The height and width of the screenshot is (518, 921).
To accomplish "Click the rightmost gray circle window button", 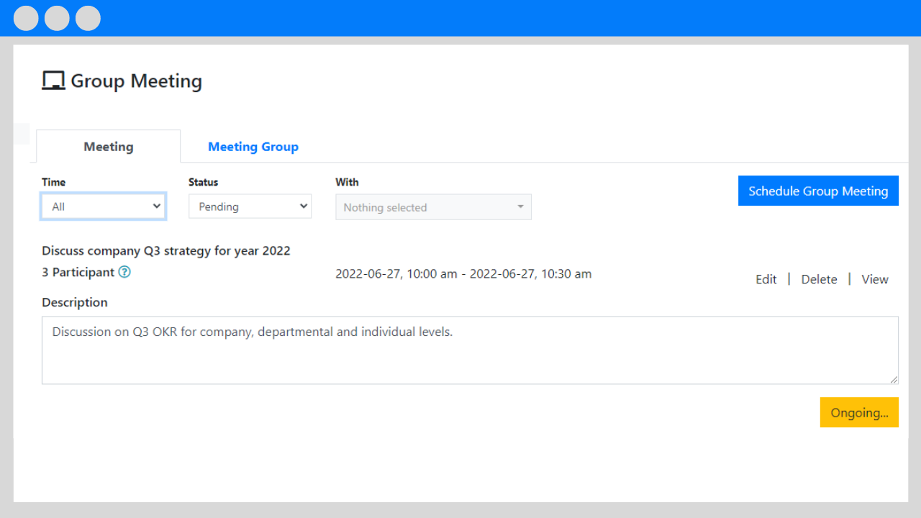I will coord(88,18).
